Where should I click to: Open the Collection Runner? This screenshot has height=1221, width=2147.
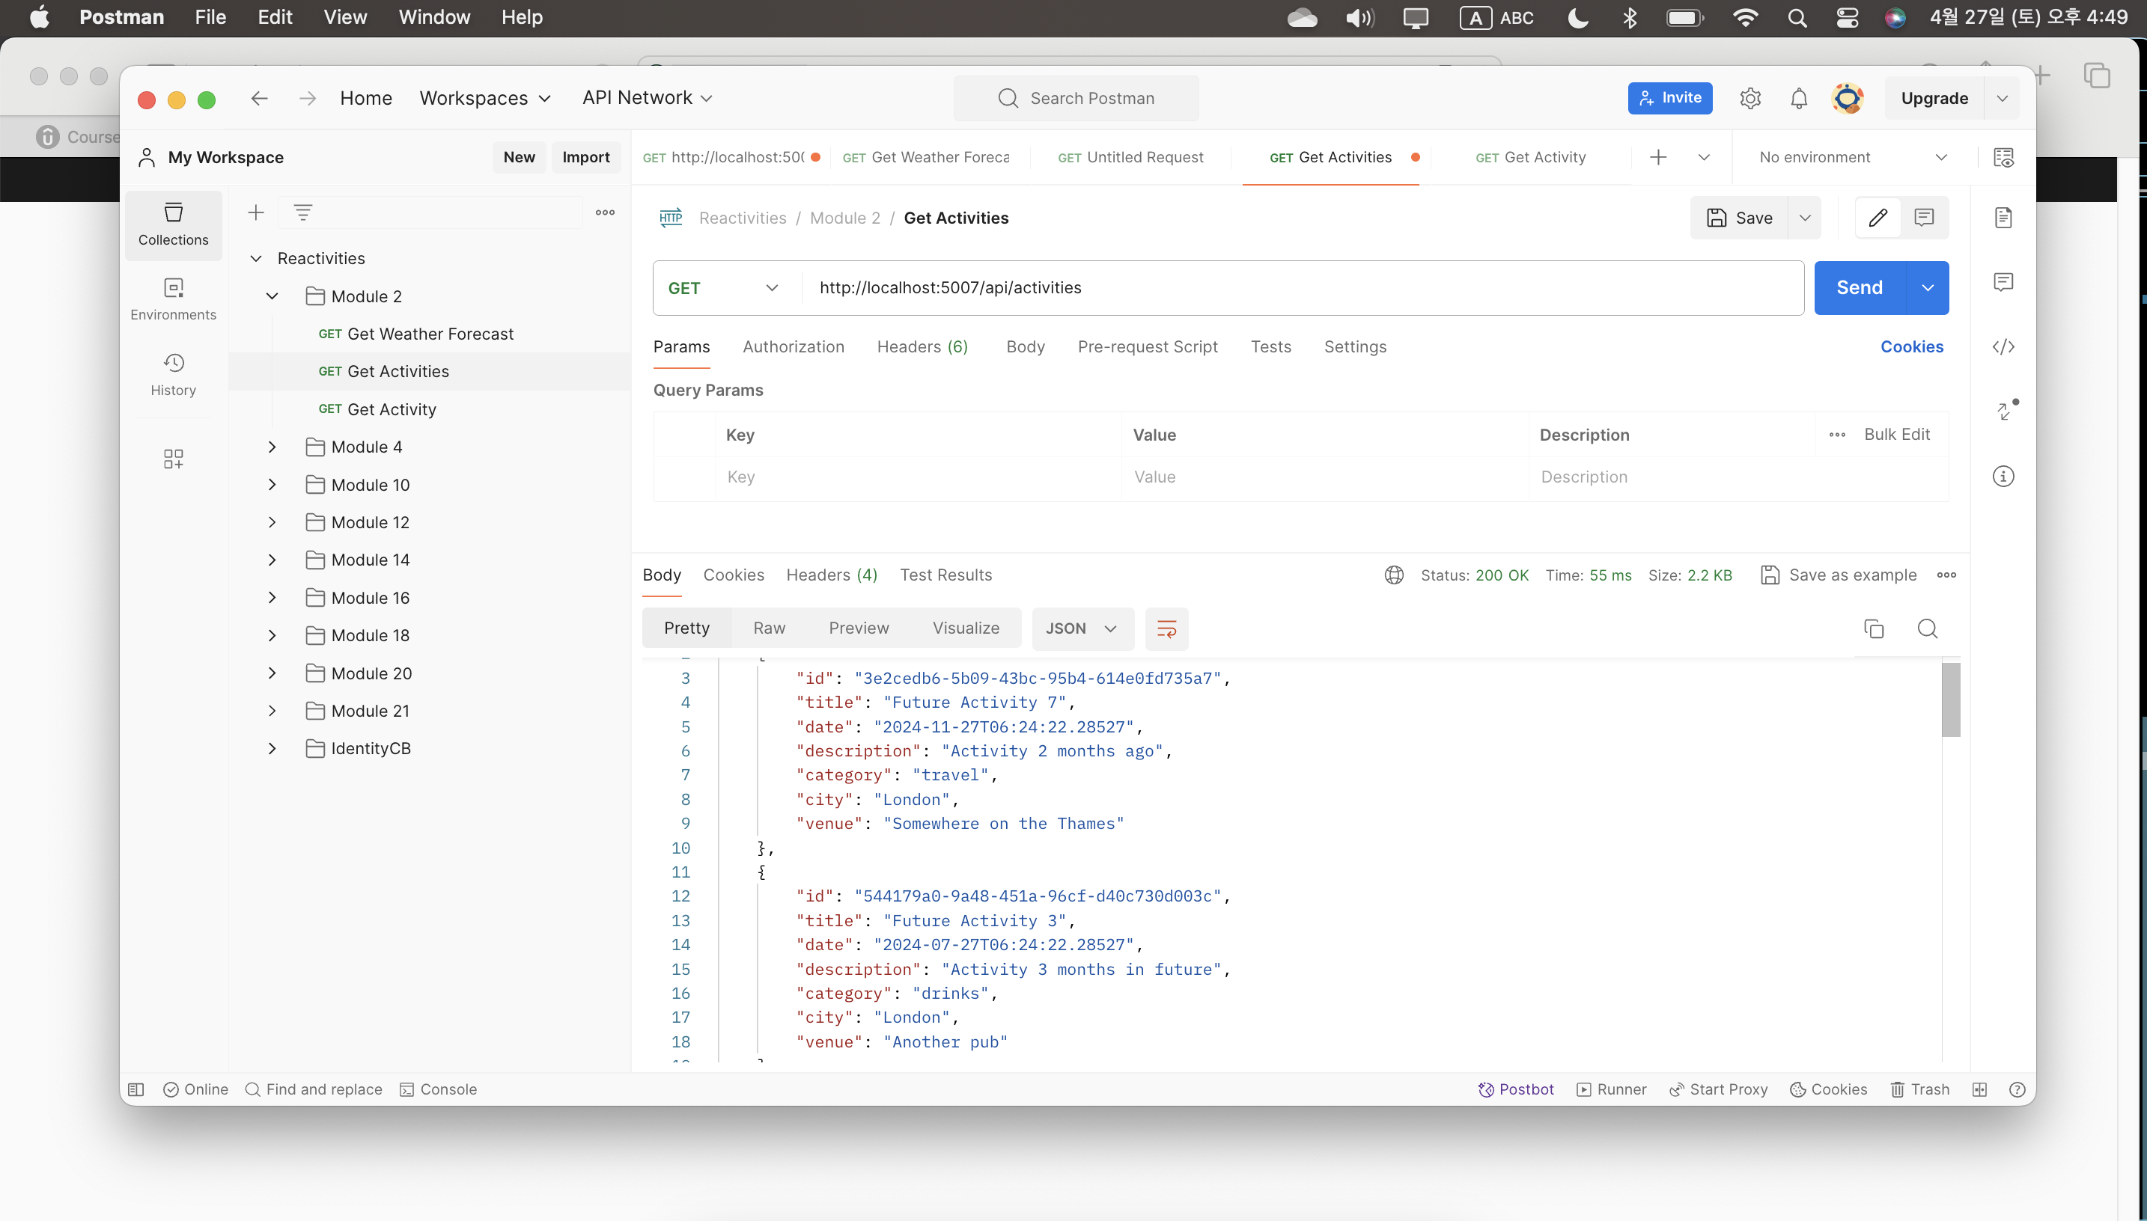pyautogui.click(x=1611, y=1089)
